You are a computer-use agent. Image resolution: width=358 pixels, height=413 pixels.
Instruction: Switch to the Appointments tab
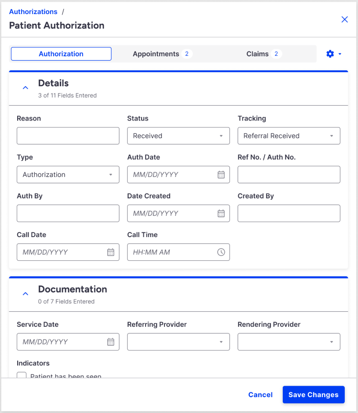click(x=162, y=54)
